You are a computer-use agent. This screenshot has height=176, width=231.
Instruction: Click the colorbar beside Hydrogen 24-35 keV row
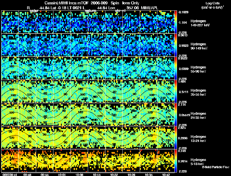[176, 114]
